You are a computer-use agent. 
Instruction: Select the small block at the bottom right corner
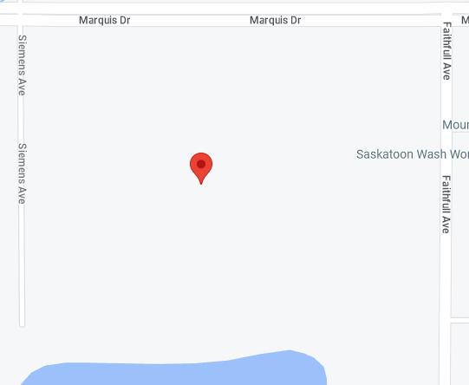coord(459,354)
